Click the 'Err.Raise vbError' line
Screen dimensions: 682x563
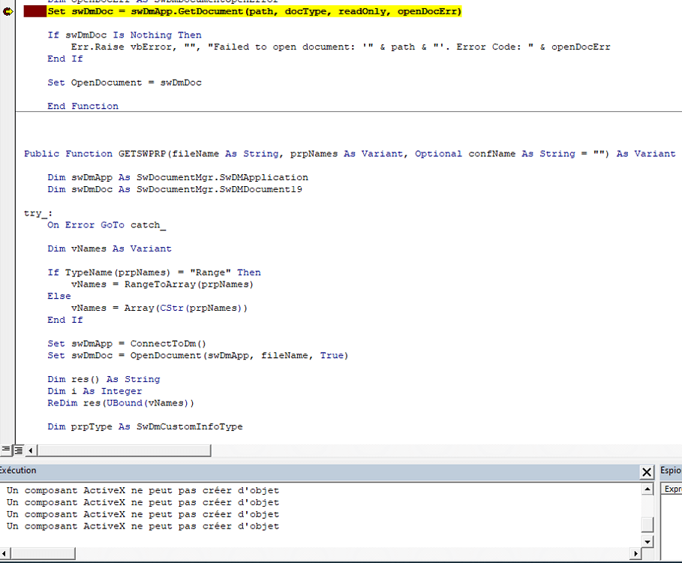(341, 47)
